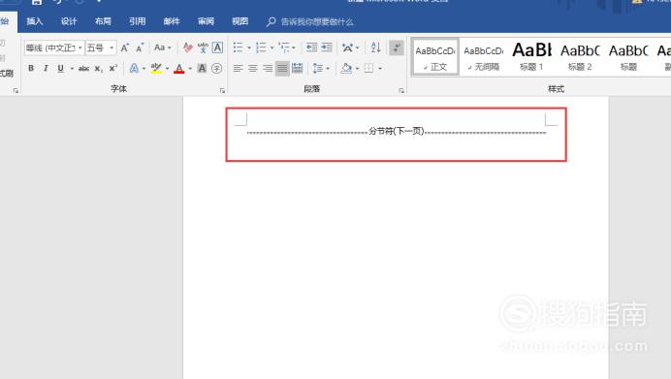Expand numbering library dropdown arrow
The width and height of the screenshot is (671, 379).
click(x=272, y=47)
